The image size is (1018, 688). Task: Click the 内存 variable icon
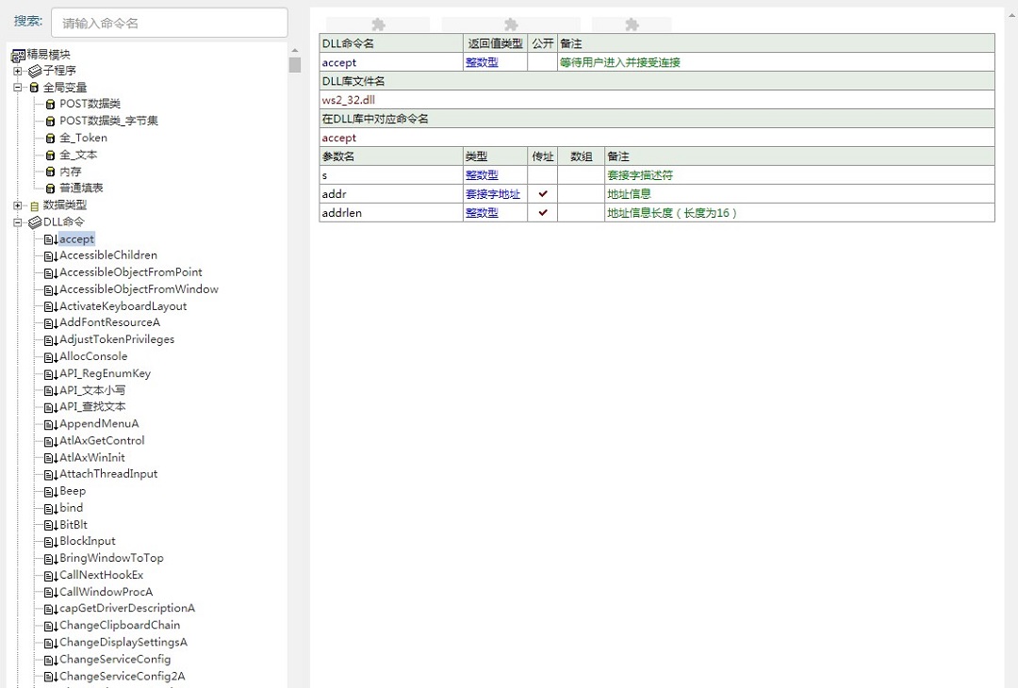tap(51, 172)
